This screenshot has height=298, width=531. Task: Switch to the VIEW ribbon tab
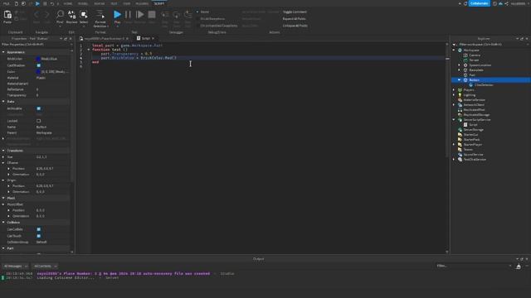pos(127,3)
